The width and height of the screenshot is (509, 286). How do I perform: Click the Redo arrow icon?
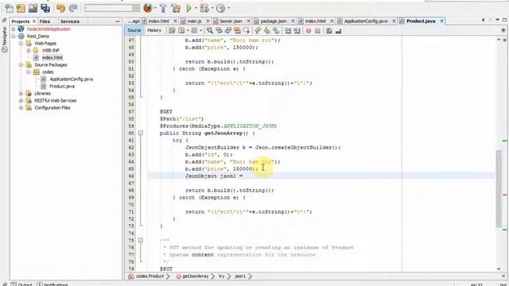73,8
